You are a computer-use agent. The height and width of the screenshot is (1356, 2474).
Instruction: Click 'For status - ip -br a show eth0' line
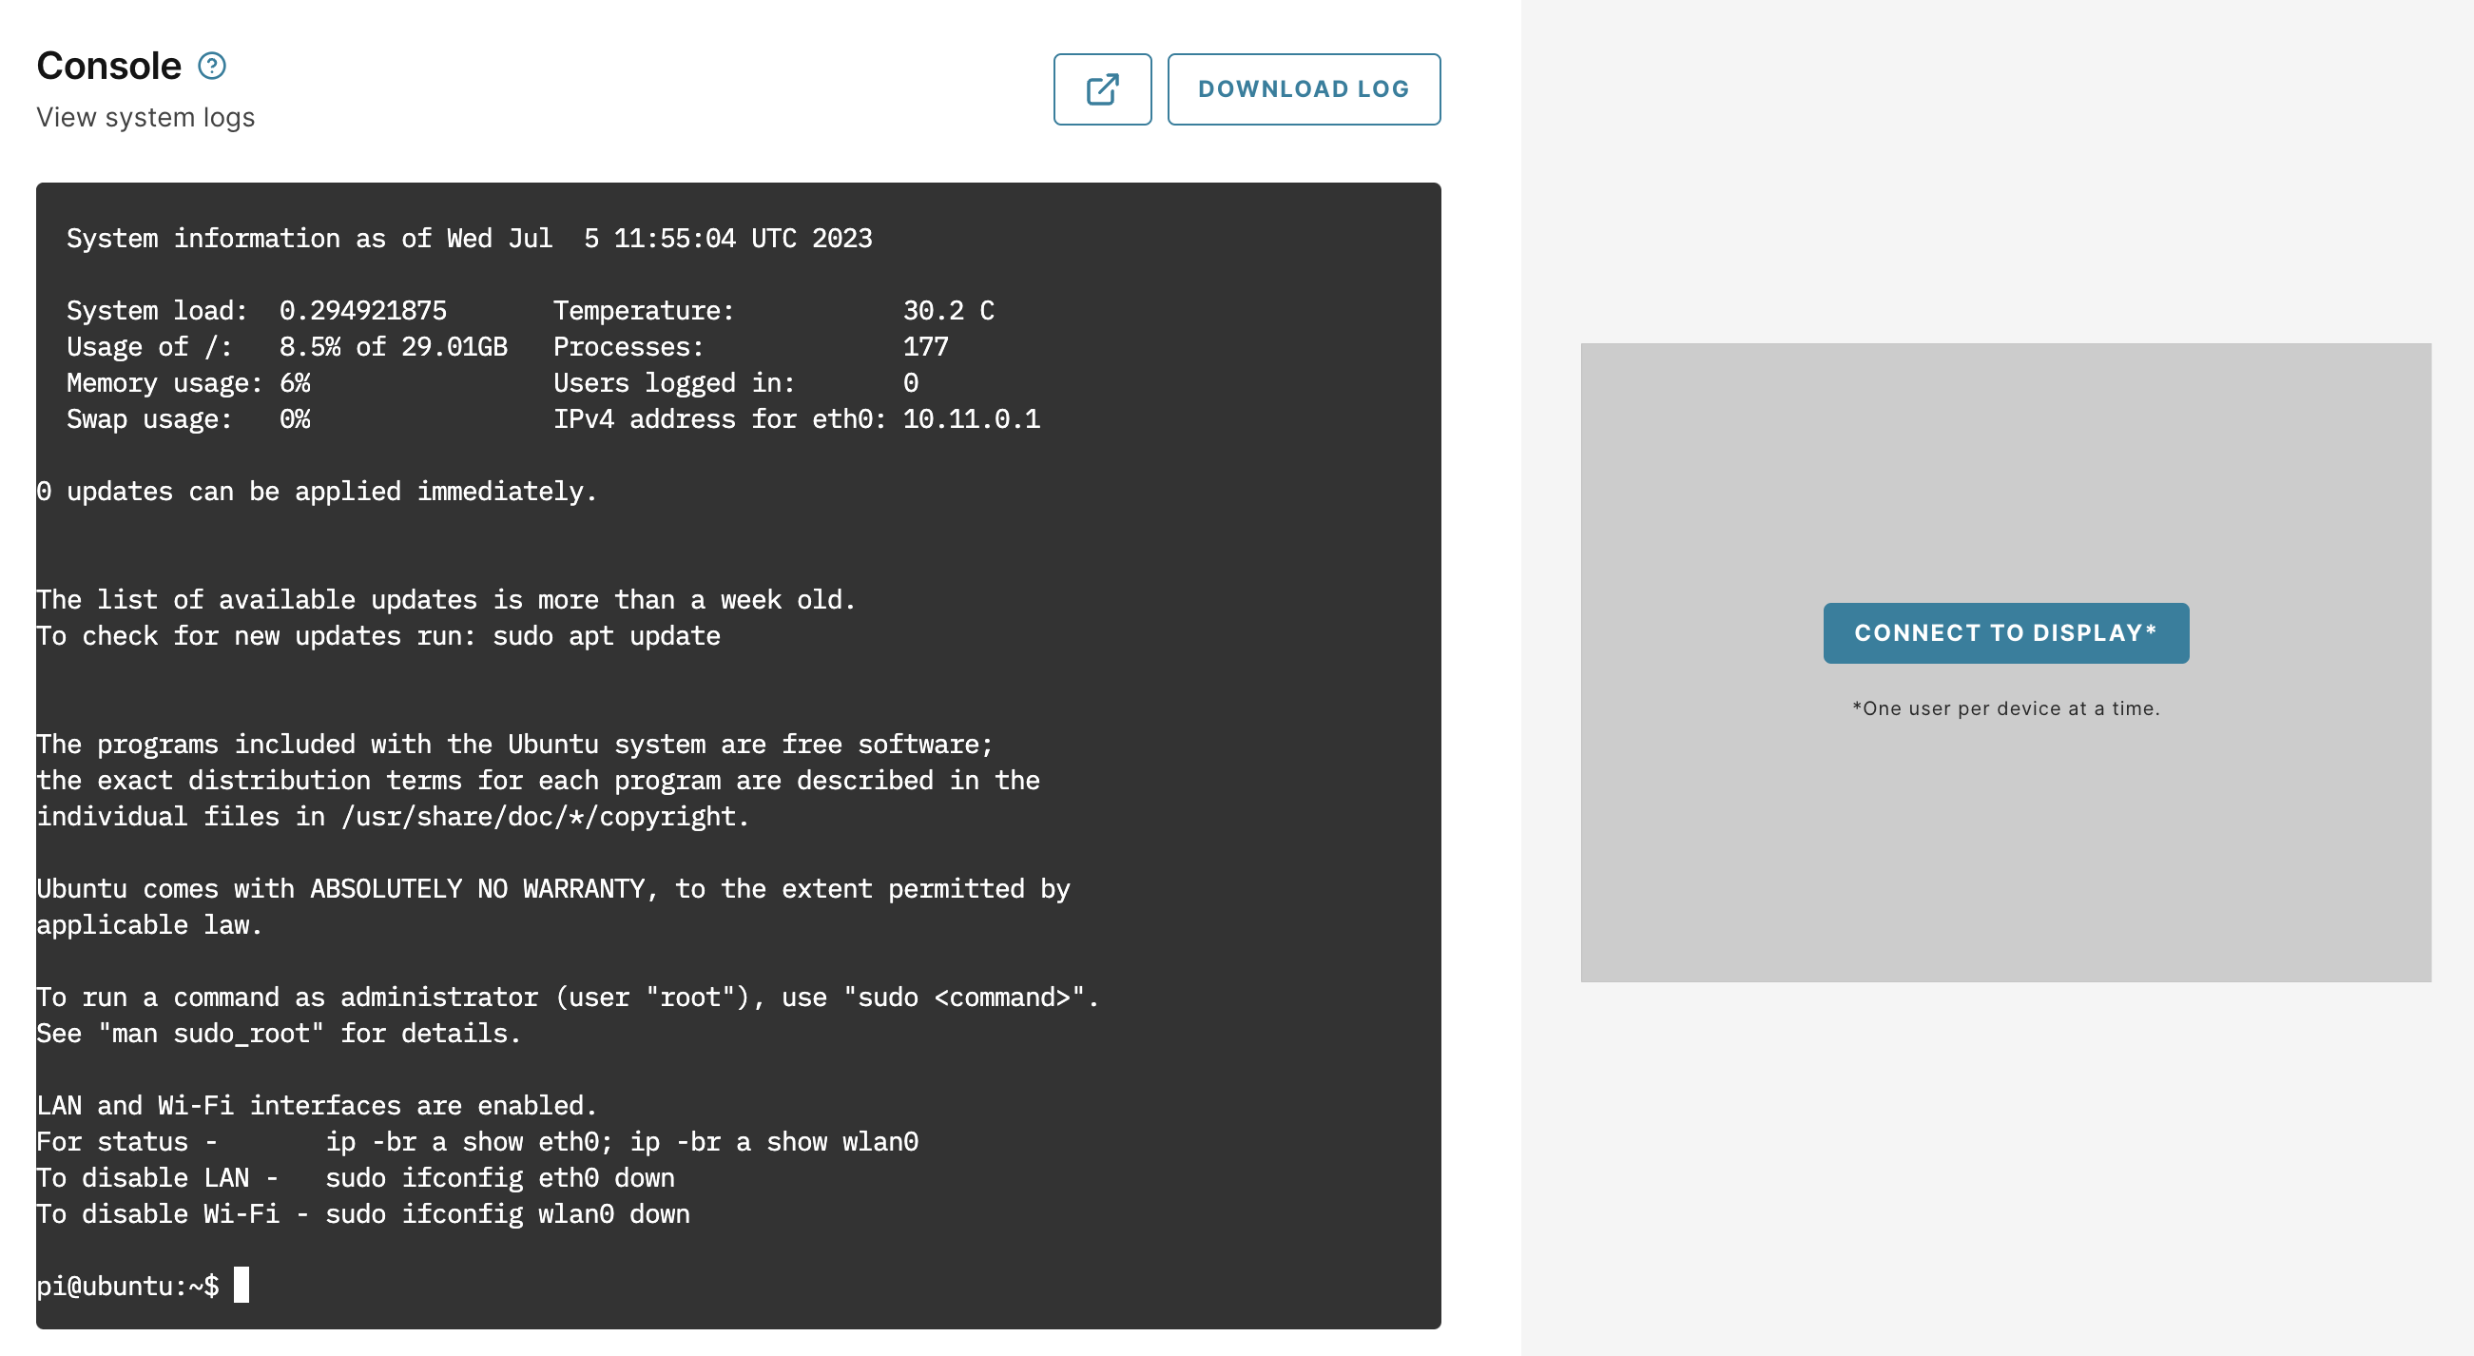477,1142
